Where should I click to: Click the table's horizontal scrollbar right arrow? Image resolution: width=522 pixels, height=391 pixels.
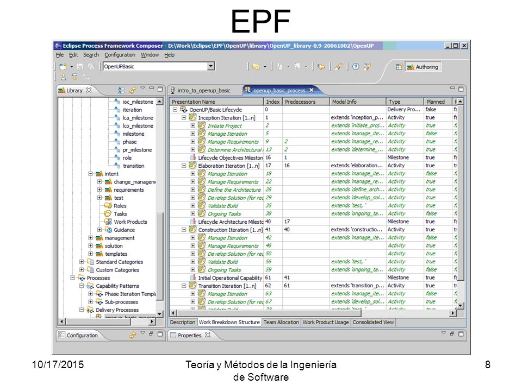453,313
